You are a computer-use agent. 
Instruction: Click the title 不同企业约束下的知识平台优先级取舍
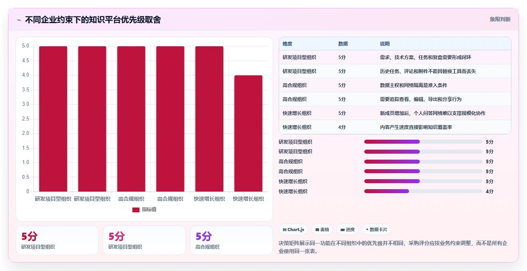93,20
